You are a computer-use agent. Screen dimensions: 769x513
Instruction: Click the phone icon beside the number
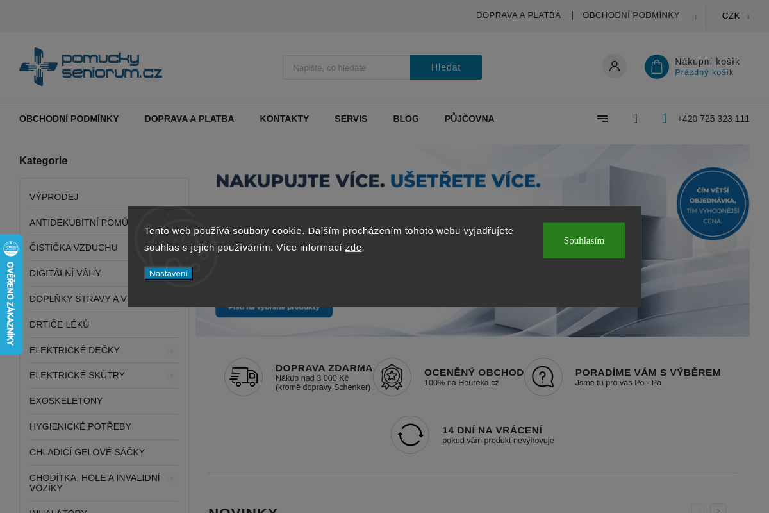[x=665, y=119]
